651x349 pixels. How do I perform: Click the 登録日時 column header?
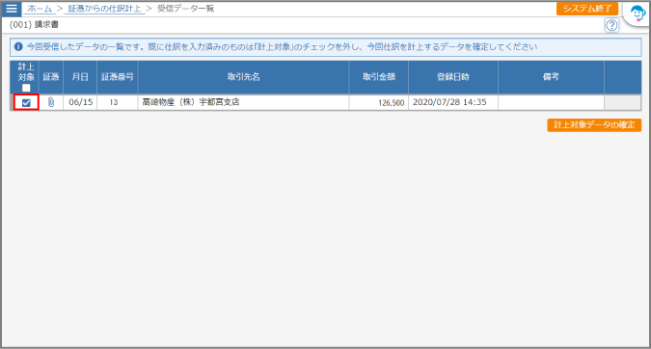point(453,77)
